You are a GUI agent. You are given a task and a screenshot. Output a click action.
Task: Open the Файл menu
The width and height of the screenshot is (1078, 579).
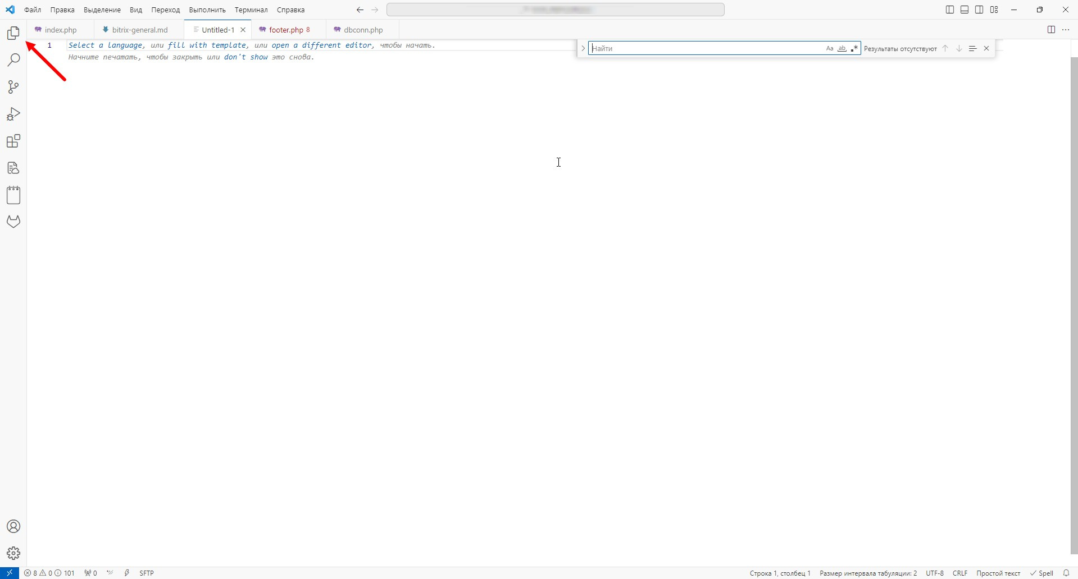point(33,10)
